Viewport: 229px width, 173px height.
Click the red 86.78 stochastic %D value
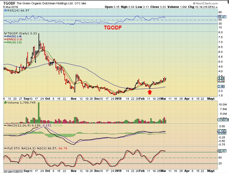[63, 148]
